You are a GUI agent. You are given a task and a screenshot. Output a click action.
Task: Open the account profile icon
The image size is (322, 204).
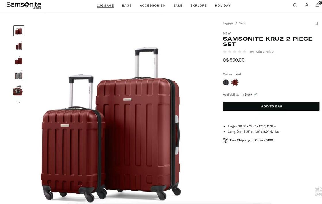tap(306, 5)
